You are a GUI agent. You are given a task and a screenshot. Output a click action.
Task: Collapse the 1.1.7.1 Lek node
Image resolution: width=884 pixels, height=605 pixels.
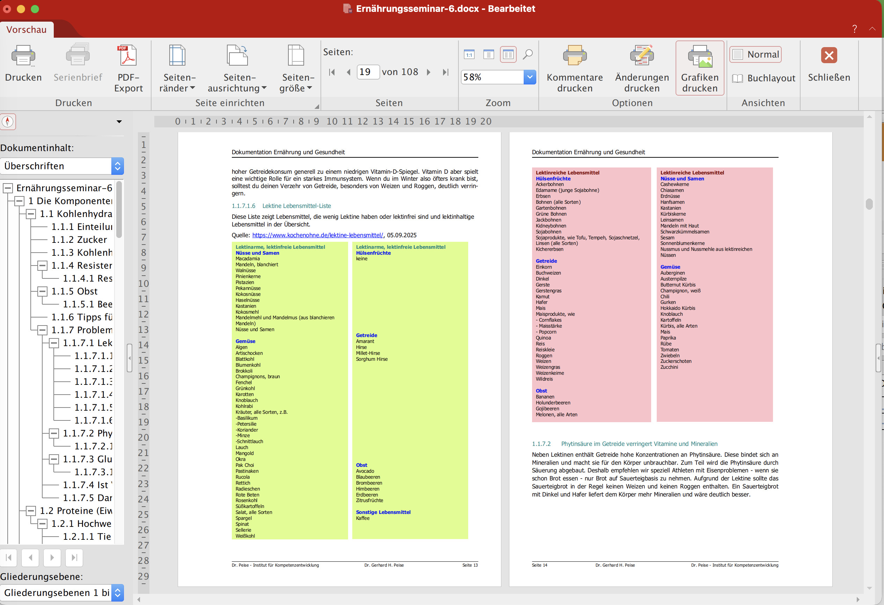pyautogui.click(x=54, y=343)
